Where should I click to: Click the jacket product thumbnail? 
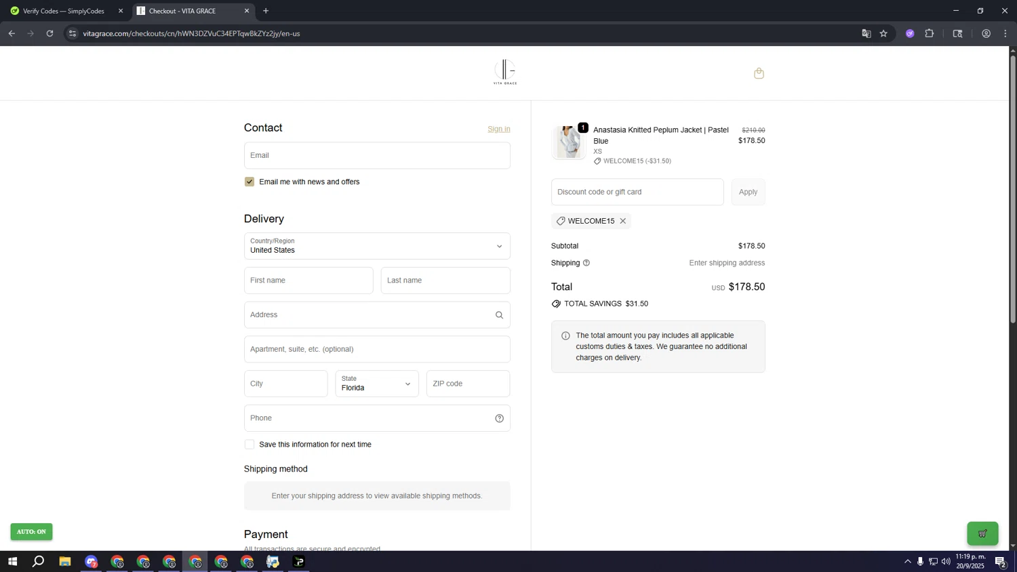568,142
